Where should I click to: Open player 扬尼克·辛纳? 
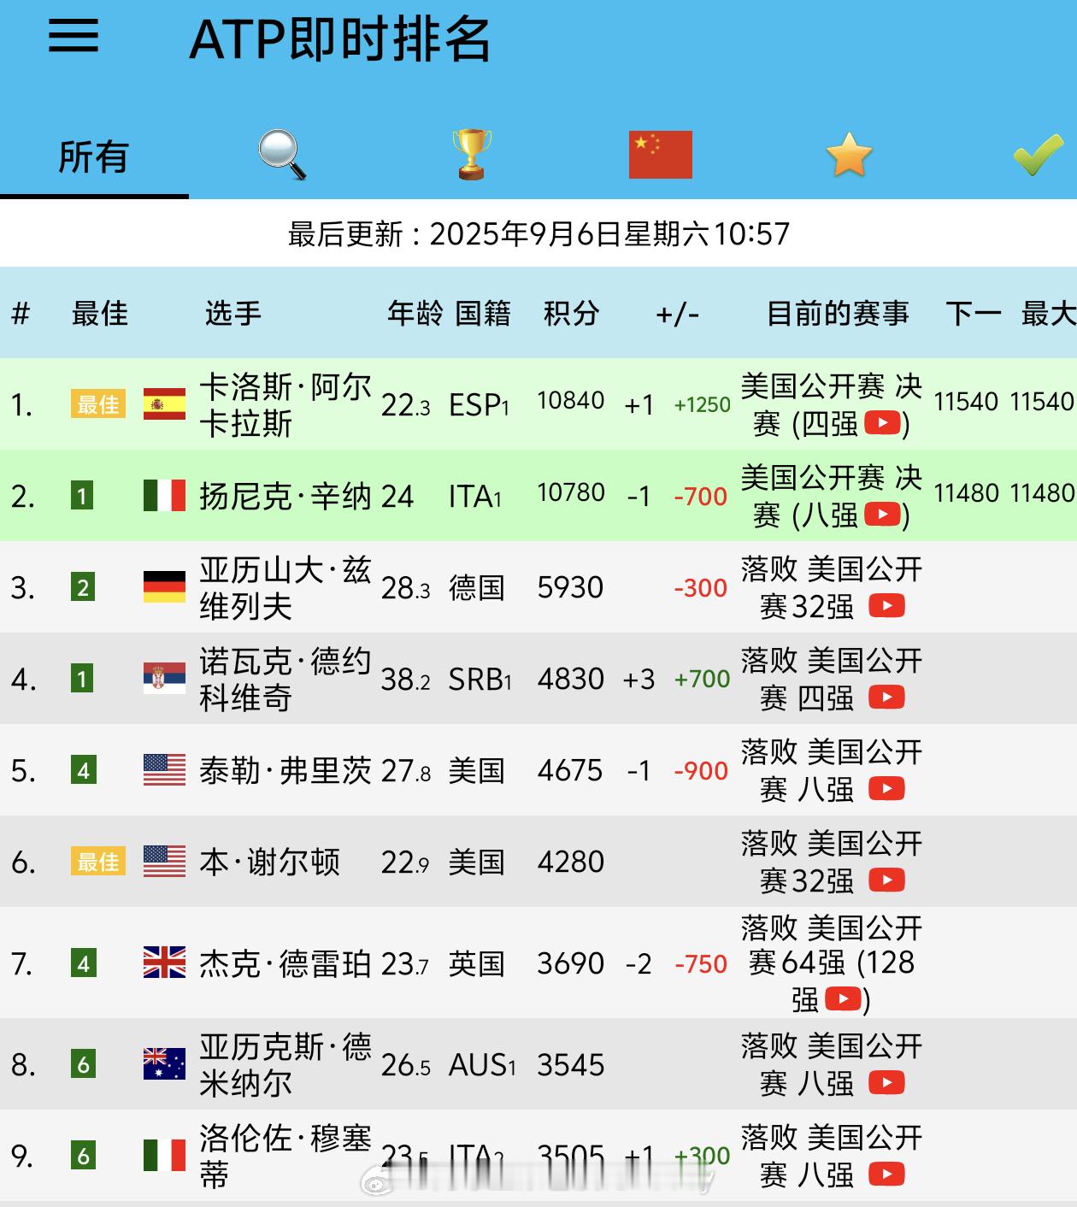(x=285, y=497)
